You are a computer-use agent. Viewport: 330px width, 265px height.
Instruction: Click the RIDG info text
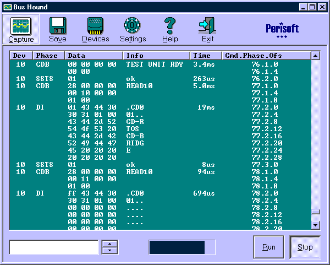coord(135,143)
